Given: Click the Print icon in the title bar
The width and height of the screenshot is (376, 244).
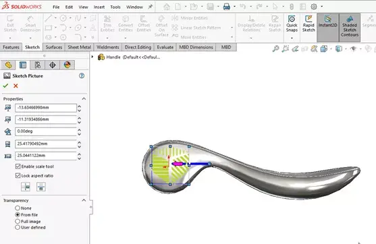Looking at the screenshot, I should click(227, 7).
